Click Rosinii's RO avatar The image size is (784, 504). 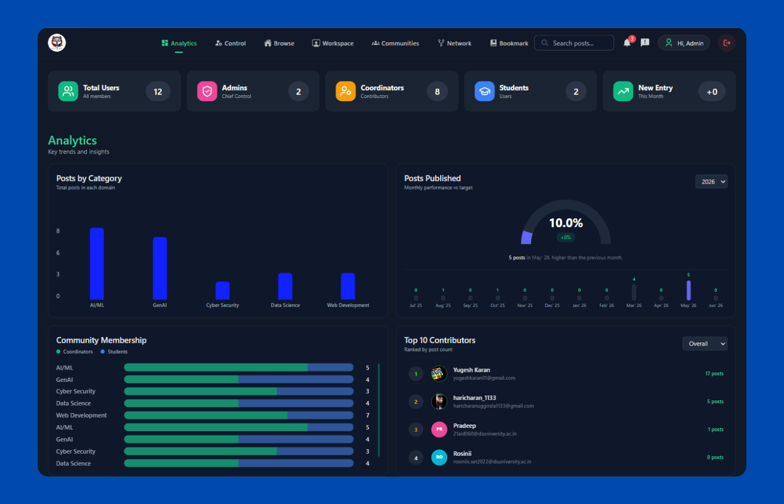tap(439, 458)
